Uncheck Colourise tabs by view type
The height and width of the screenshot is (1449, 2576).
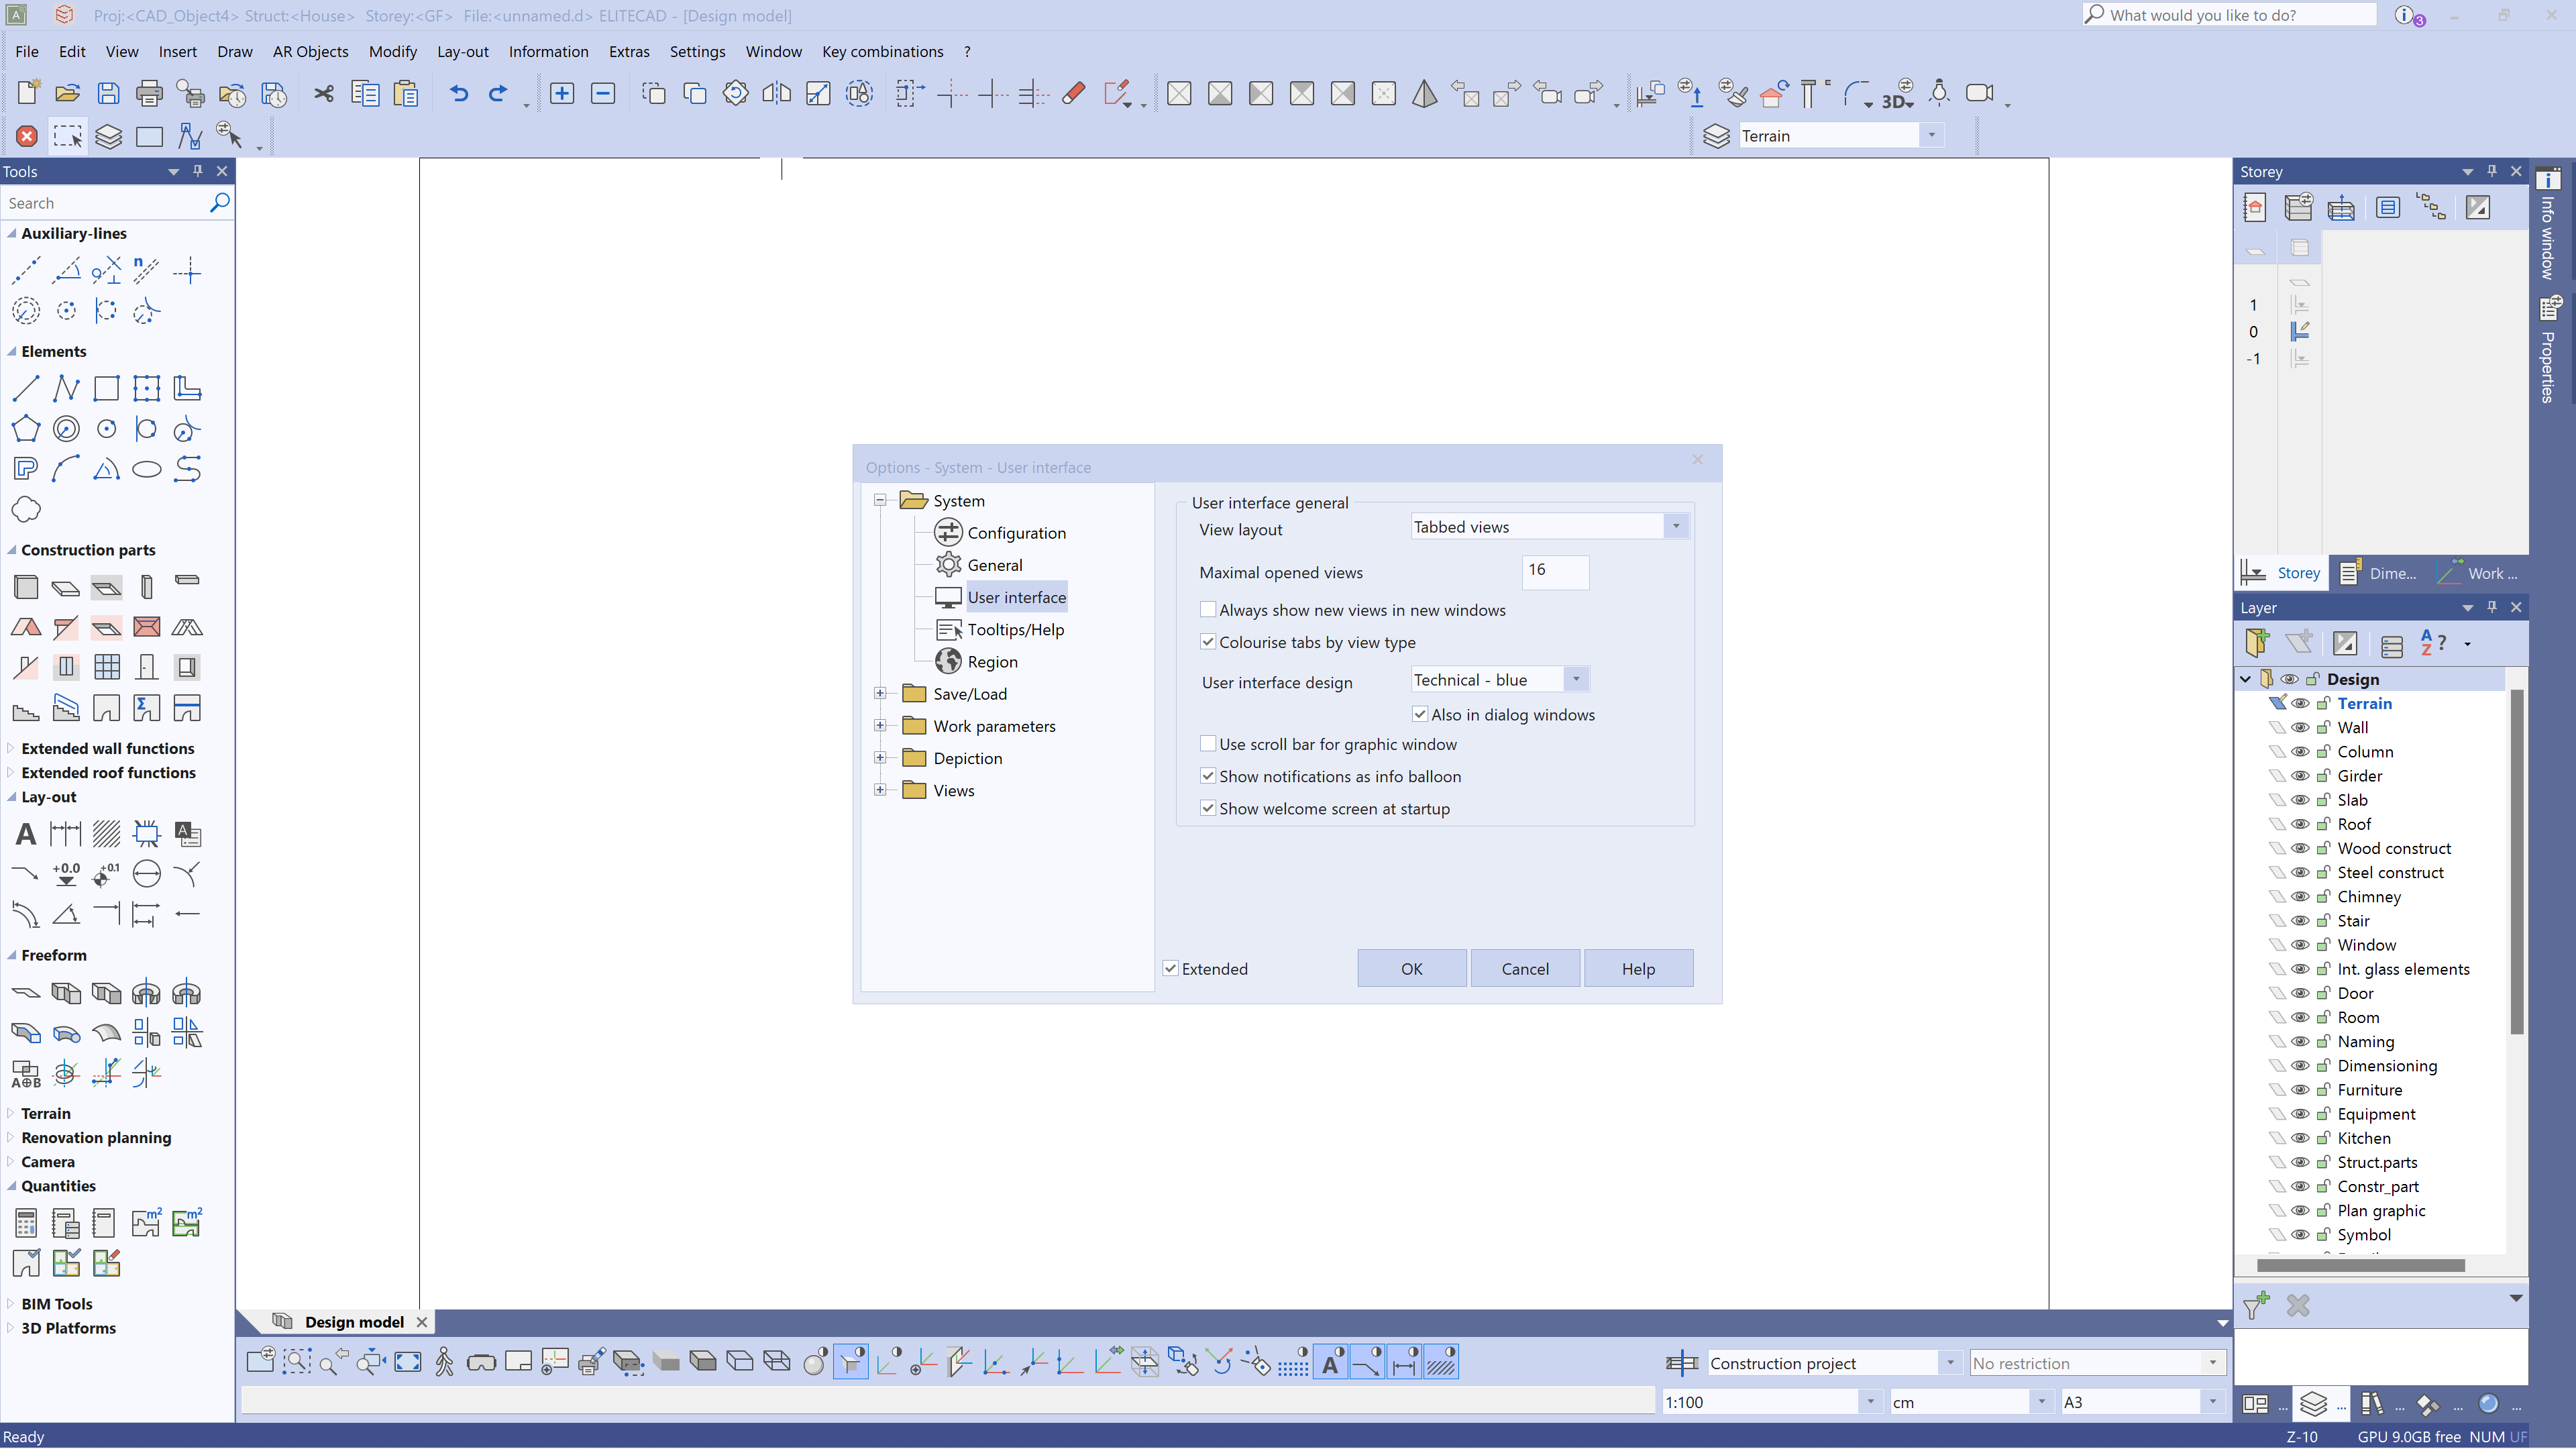pyautogui.click(x=1208, y=642)
